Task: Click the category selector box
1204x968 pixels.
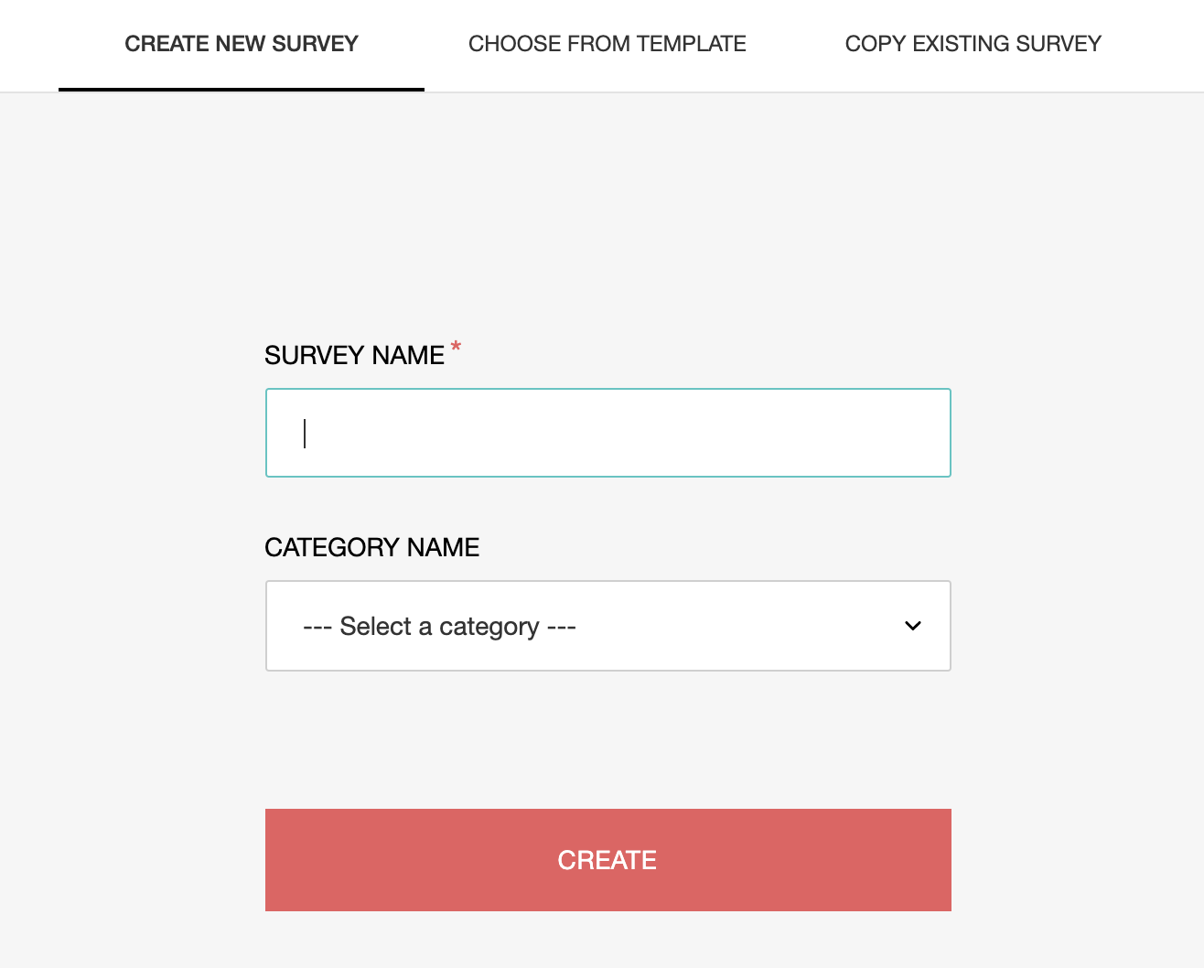Action: 607,626
